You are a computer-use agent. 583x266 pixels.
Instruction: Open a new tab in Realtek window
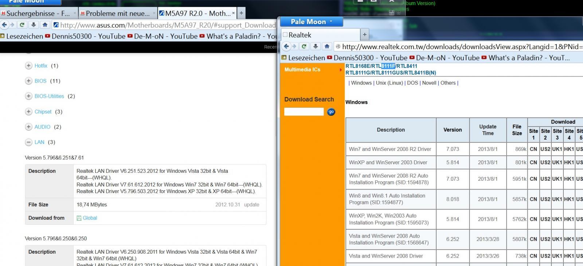pyautogui.click(x=364, y=35)
